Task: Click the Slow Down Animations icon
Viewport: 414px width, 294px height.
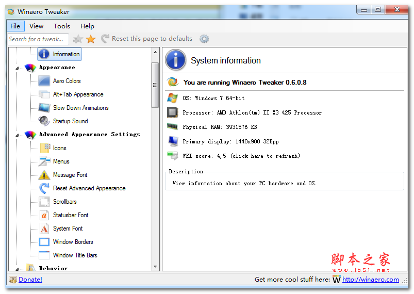Action: 44,107
